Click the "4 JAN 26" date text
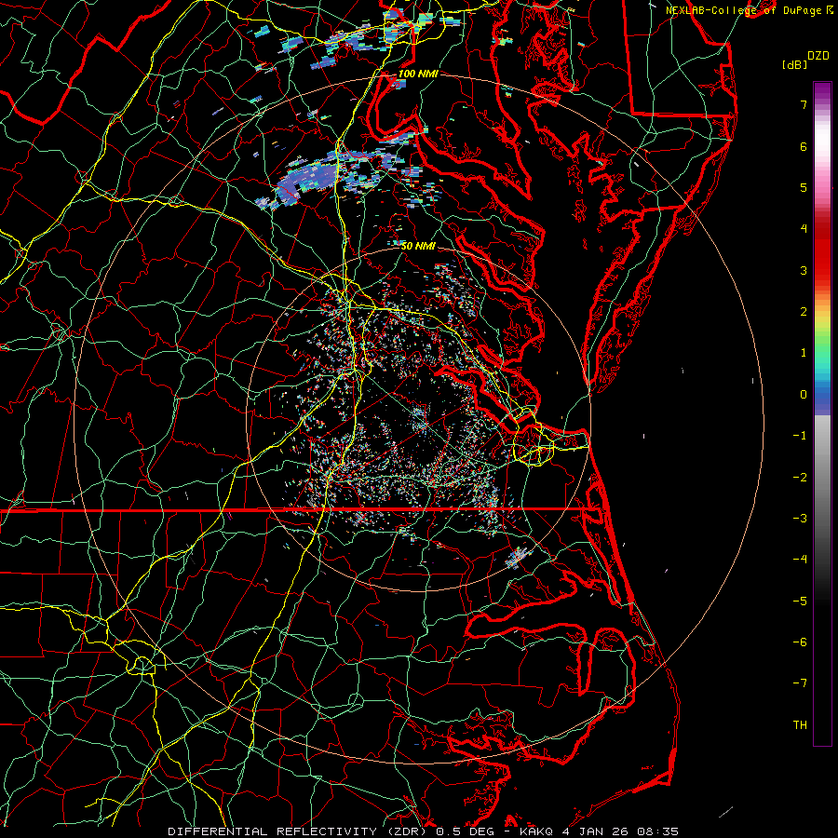 593,831
